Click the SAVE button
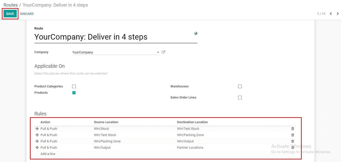 10,14
